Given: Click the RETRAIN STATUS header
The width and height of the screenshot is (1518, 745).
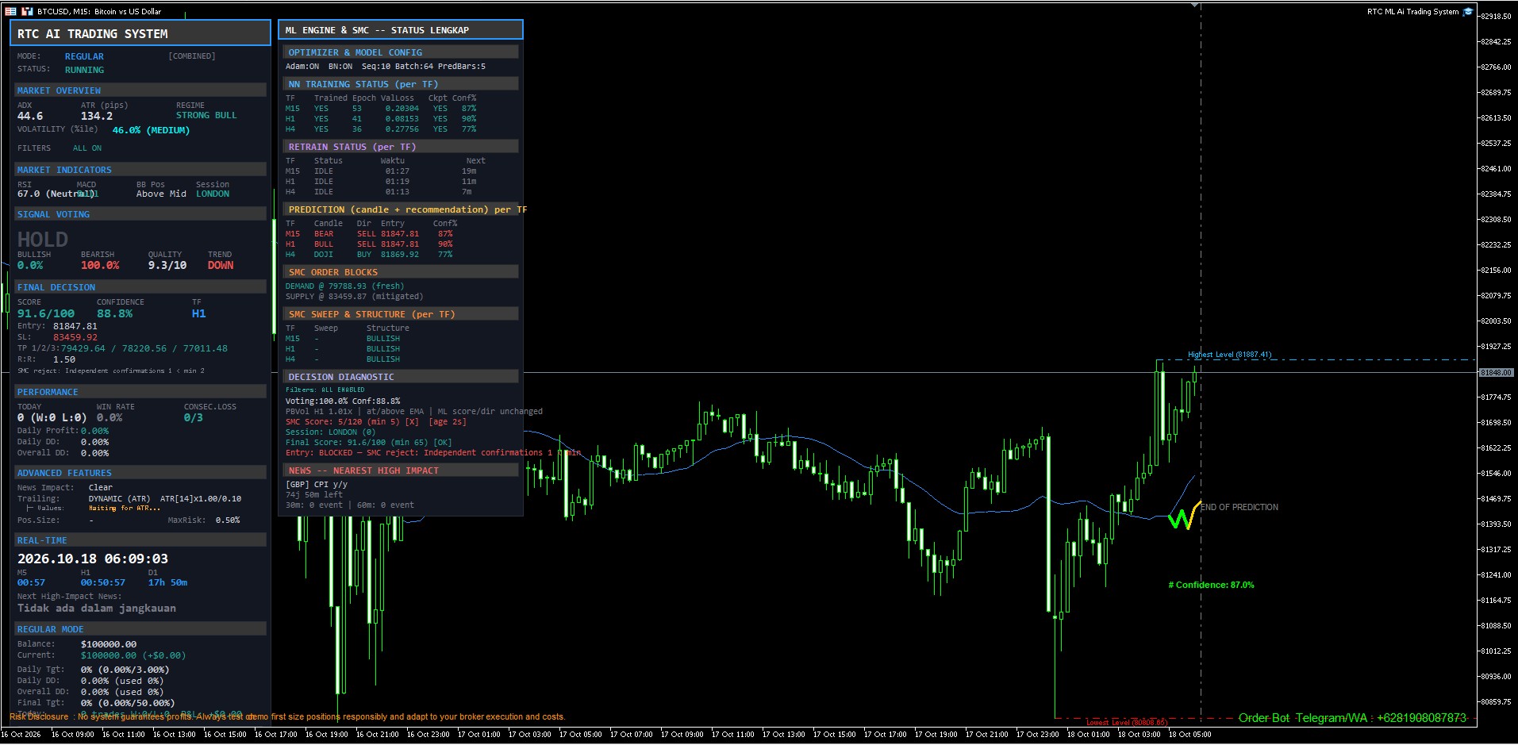Looking at the screenshot, I should [401, 147].
